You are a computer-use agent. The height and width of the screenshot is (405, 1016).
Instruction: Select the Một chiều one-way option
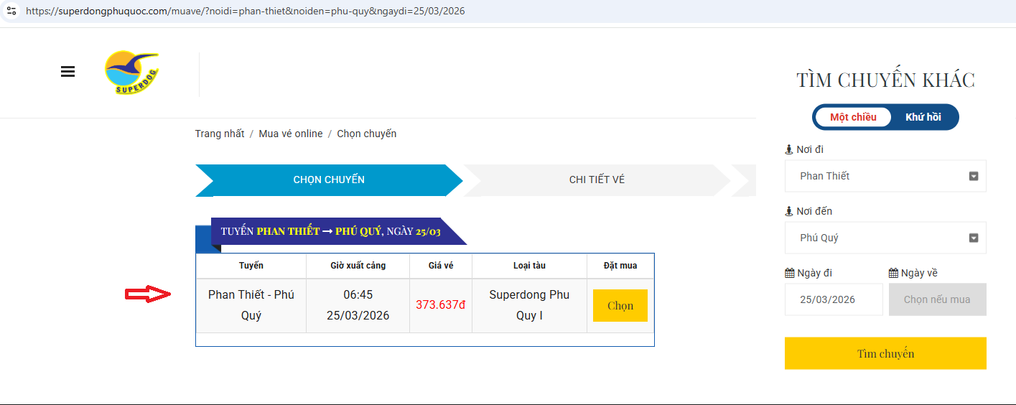point(853,117)
